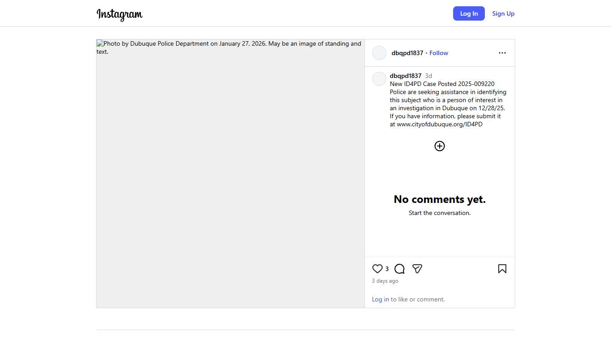611x344 pixels.
Task: Open the Sign Up link
Action: tap(503, 13)
